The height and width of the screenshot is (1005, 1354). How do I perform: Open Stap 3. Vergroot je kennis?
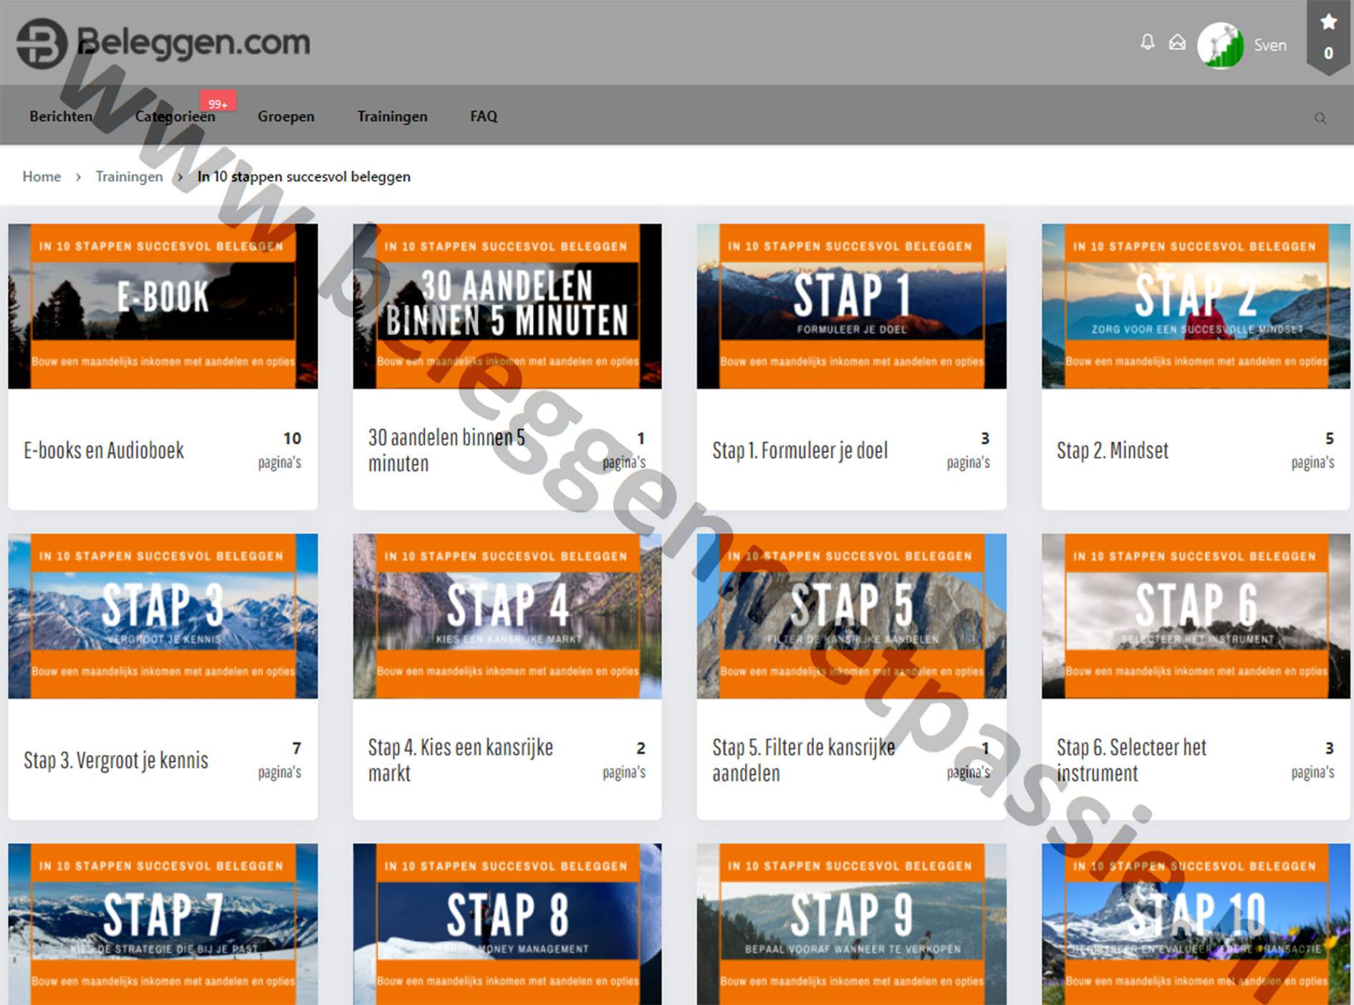[x=116, y=760]
